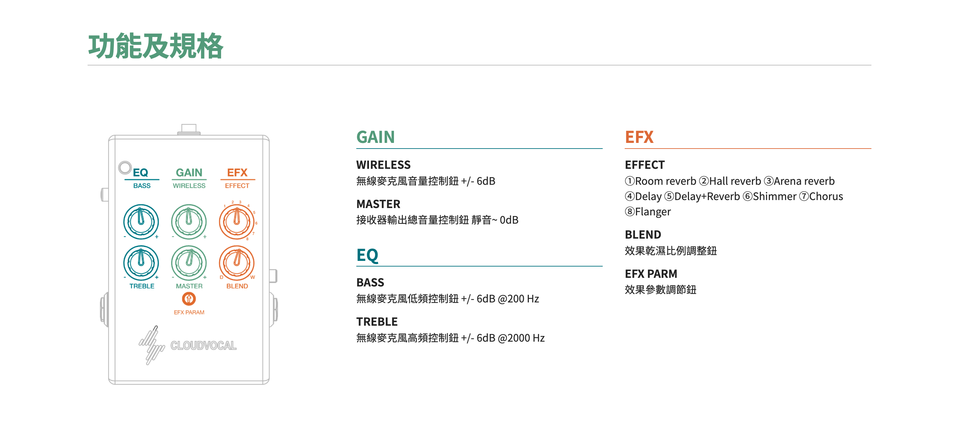Click the Cloudvocal waveform logo icon
This screenshot has height=444, width=959.
pos(152,345)
